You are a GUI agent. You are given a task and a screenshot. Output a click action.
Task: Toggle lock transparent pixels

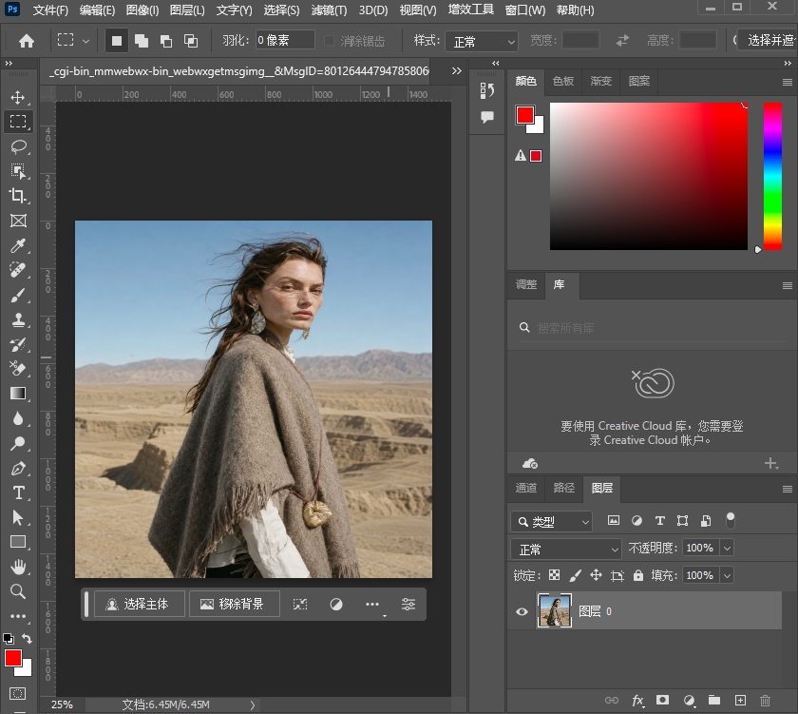pyautogui.click(x=554, y=575)
